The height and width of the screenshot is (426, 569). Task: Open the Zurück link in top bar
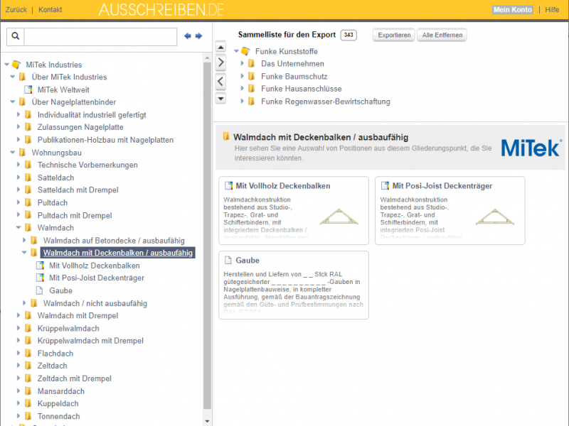point(16,10)
